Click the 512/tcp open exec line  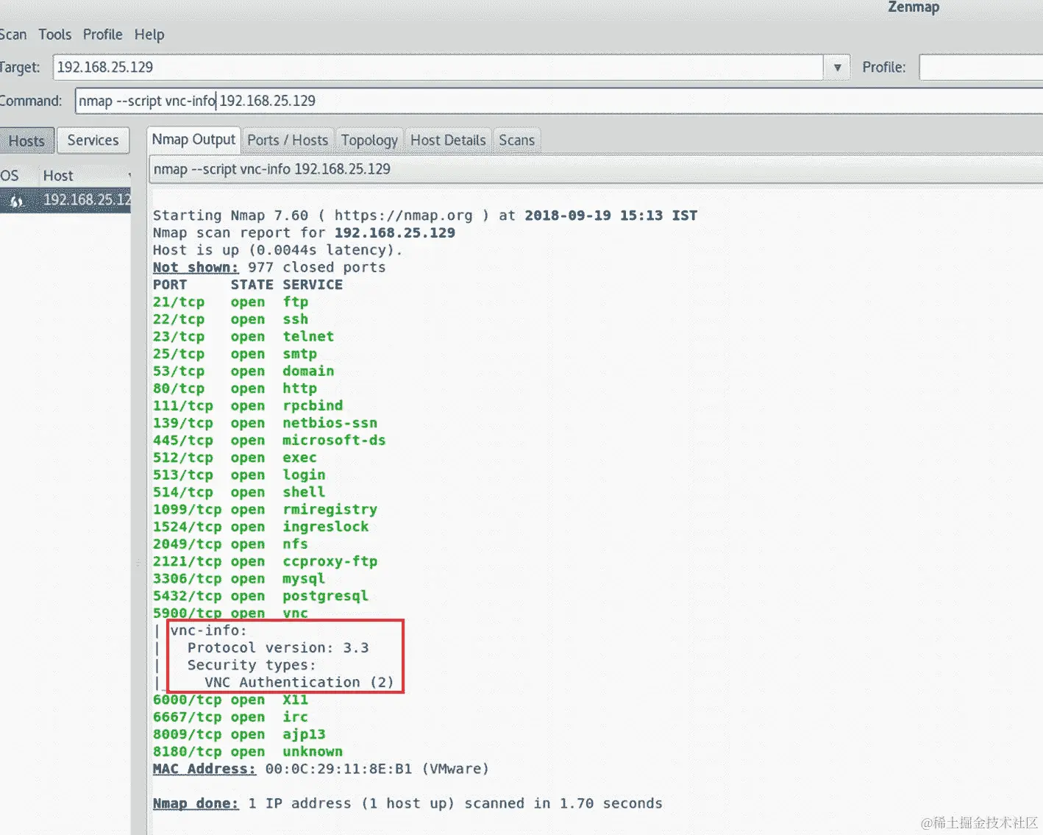pyautogui.click(x=235, y=458)
